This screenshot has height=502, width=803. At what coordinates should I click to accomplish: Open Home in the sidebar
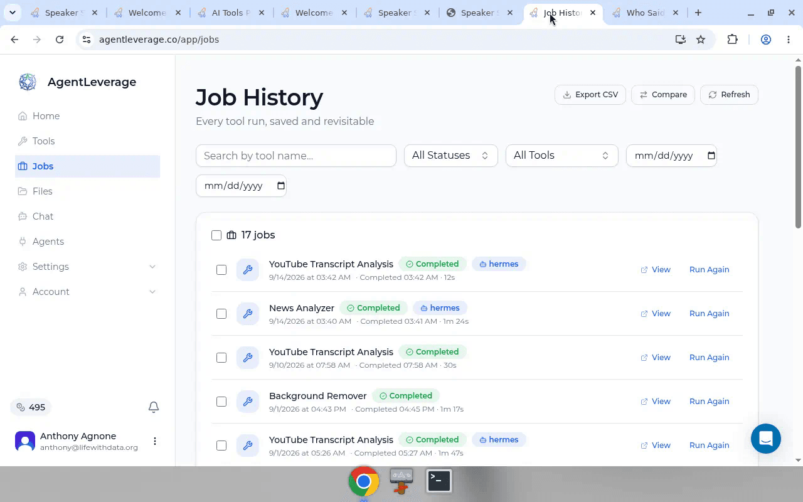[x=88, y=116]
